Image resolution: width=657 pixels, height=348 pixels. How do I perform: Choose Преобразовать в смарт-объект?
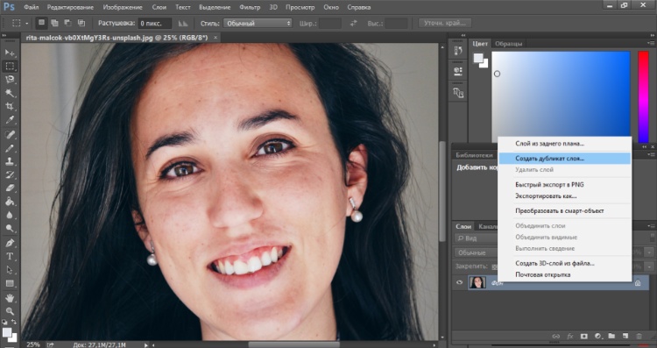pos(565,211)
